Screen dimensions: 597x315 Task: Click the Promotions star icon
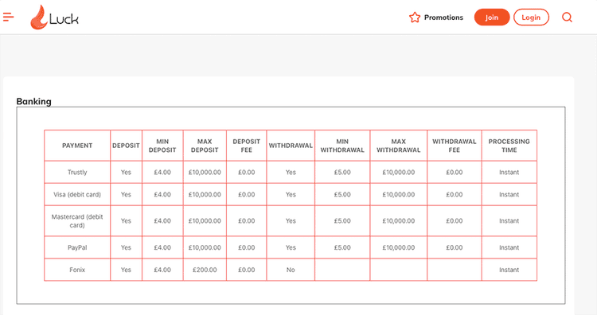tap(415, 17)
